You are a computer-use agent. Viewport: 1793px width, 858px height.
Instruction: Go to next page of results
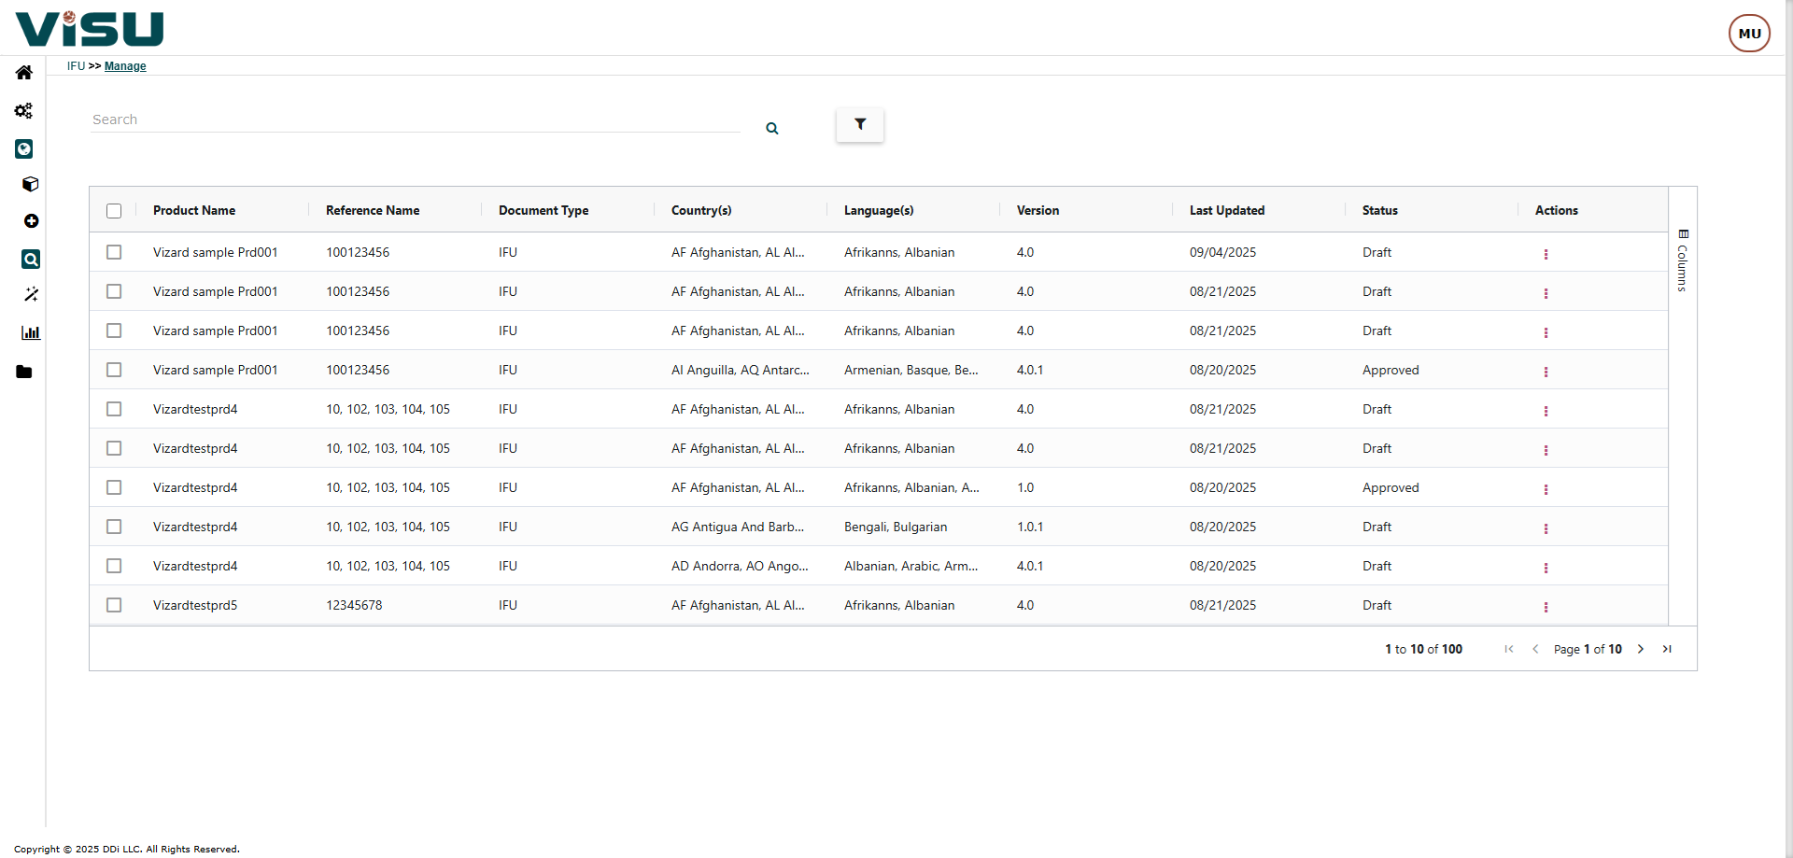point(1641,649)
